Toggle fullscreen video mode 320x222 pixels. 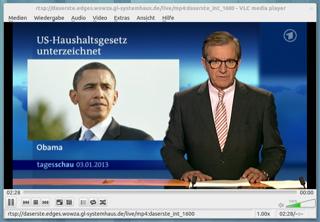click(x=59, y=202)
